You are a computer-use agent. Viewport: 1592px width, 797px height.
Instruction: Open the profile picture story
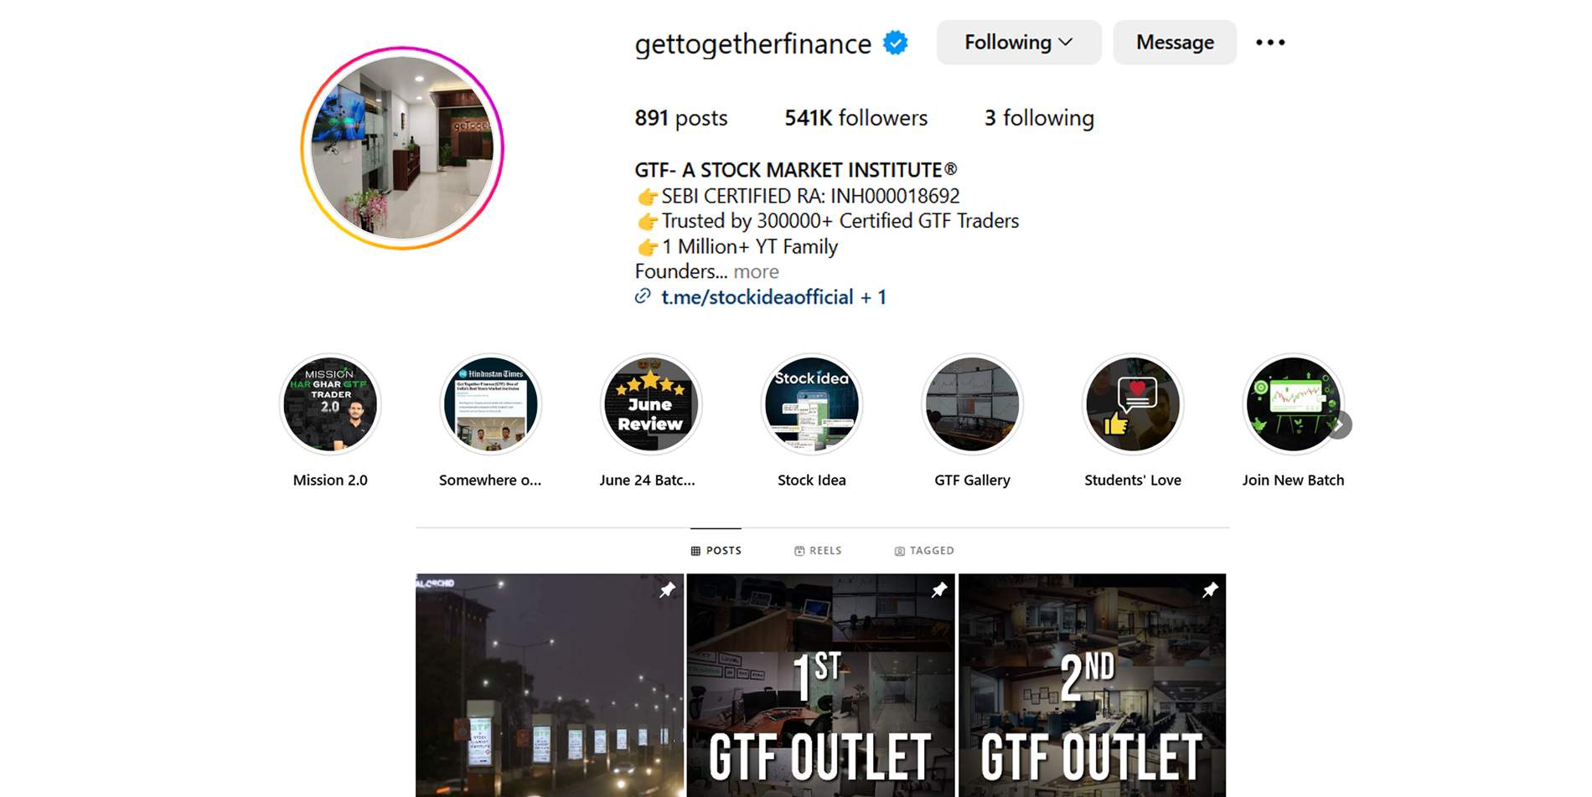[x=402, y=148]
